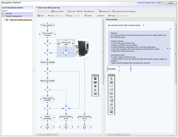This screenshot has width=178, height=137.
Task: Add radio buttons from the Guide palette
Action: coord(111,97)
